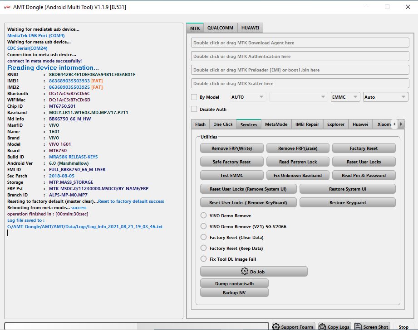The image size is (418, 330).
Task: Click Reset User Locks (Remove System UI)
Action: click(x=248, y=189)
